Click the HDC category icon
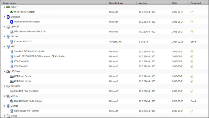This screenshot has height=118, width=209. point(8,47)
